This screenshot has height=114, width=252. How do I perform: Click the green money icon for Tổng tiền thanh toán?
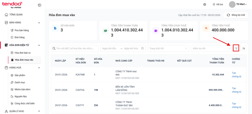click(x=105, y=31)
